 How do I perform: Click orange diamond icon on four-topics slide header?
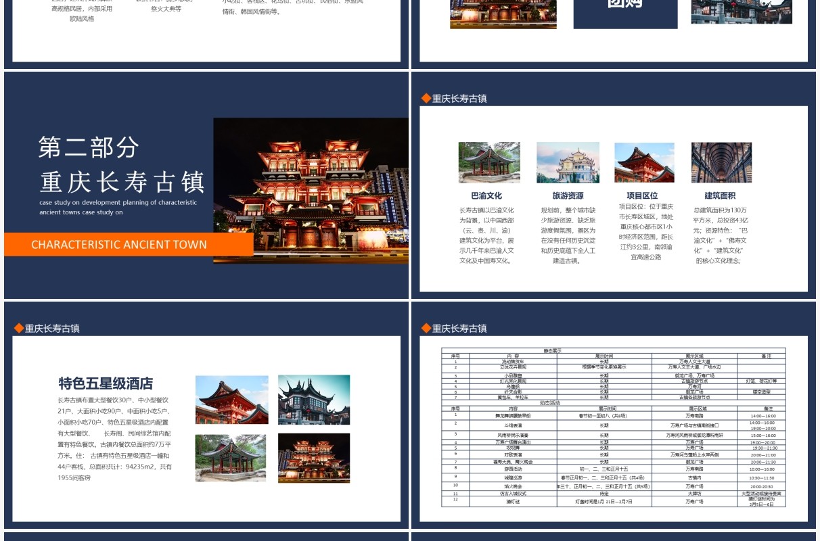pyautogui.click(x=426, y=98)
